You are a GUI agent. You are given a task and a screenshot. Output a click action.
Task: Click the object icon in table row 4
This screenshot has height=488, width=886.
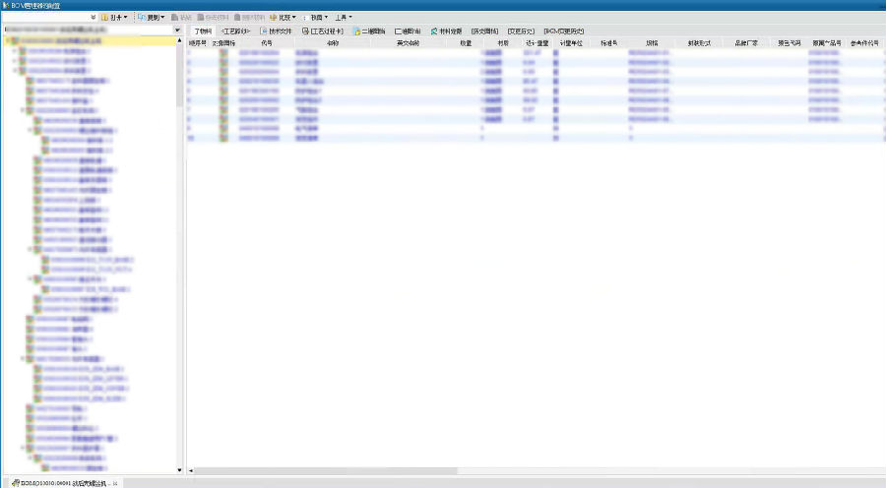tap(223, 81)
